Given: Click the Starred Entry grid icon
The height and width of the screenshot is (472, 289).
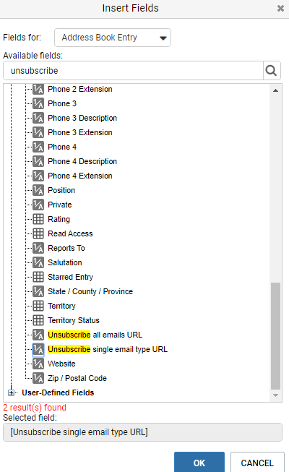Looking at the screenshot, I should coord(38,277).
